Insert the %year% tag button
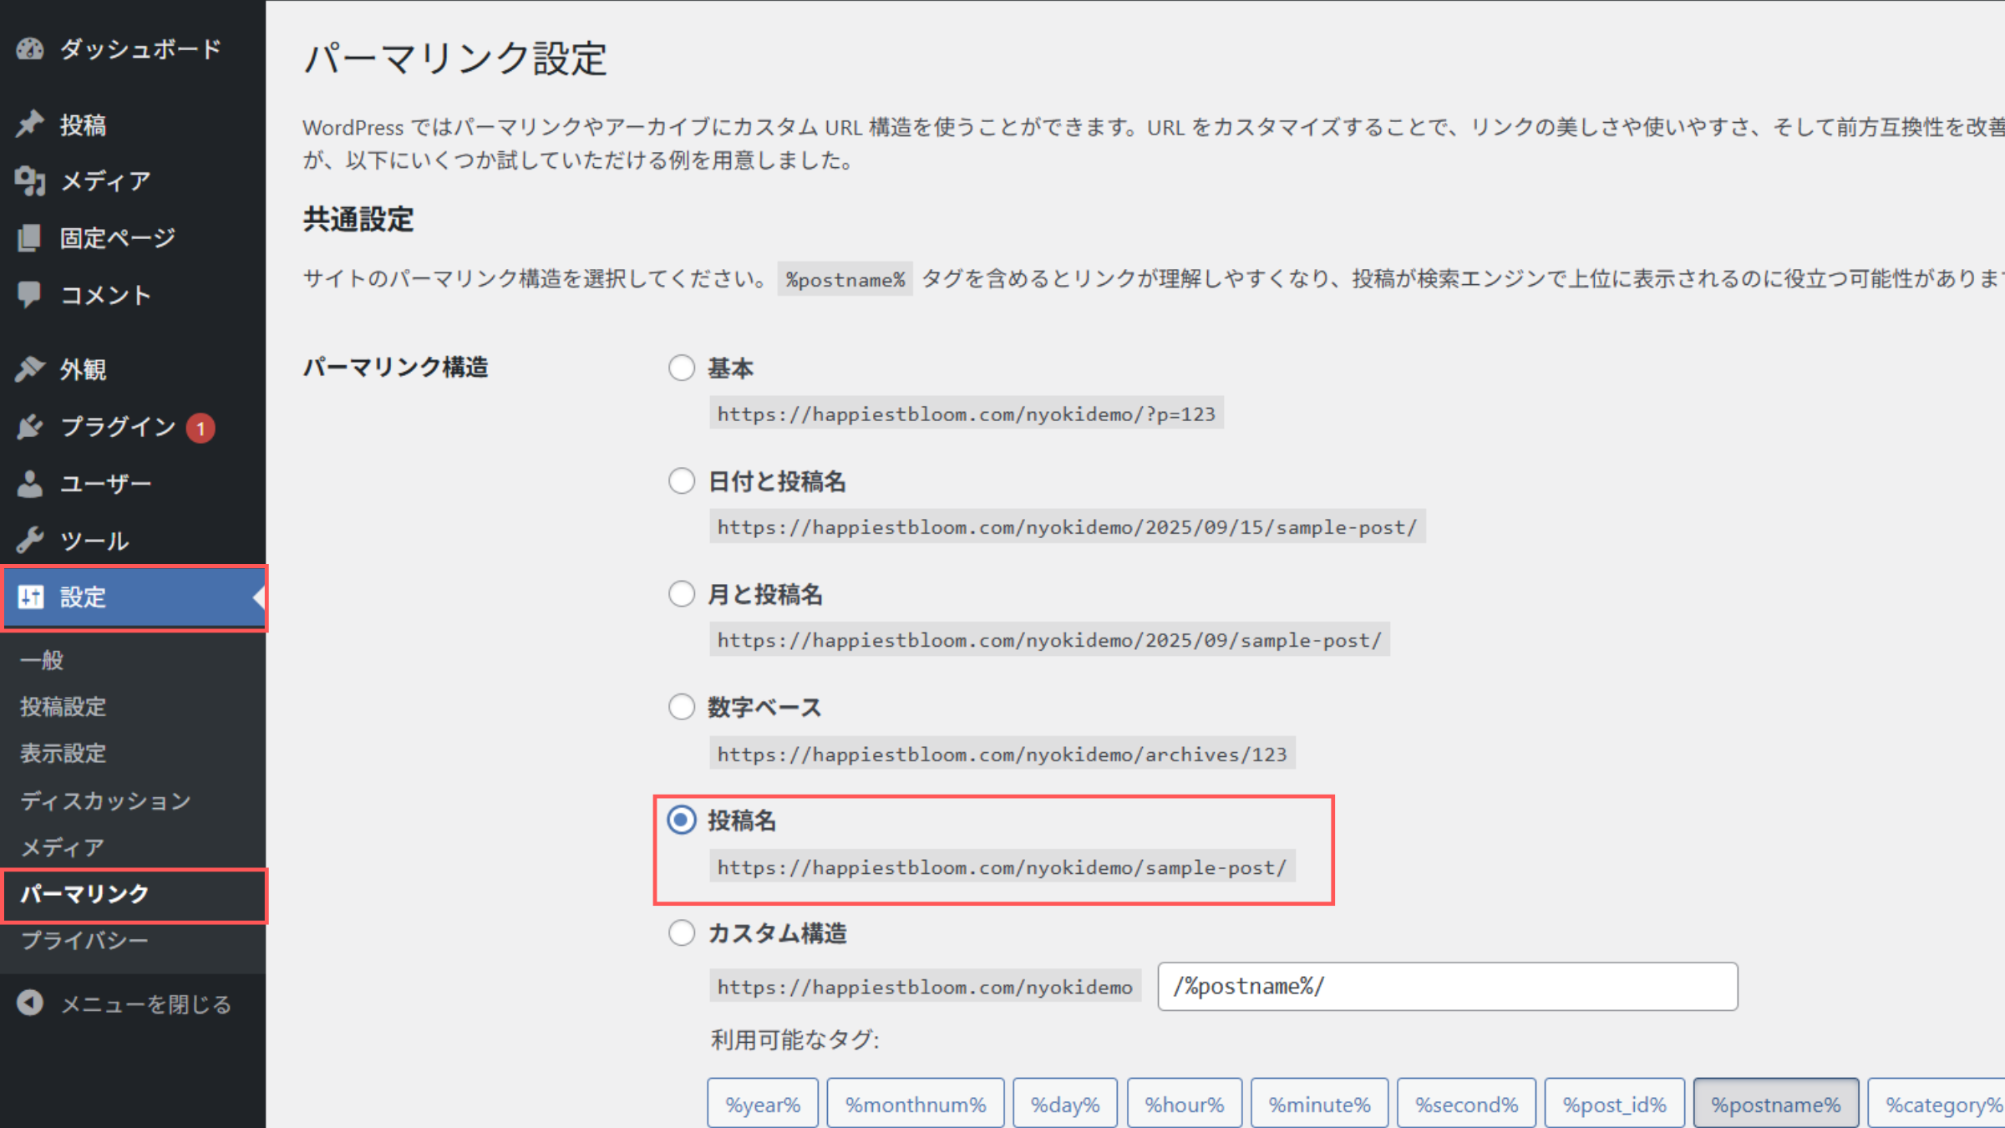The height and width of the screenshot is (1128, 2005). coord(762,1105)
